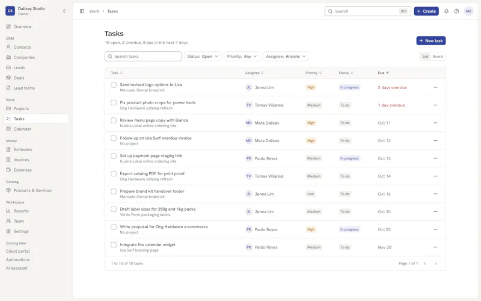This screenshot has height=301, width=481.
Task: Open Settings in sidebar
Action: 36,231
